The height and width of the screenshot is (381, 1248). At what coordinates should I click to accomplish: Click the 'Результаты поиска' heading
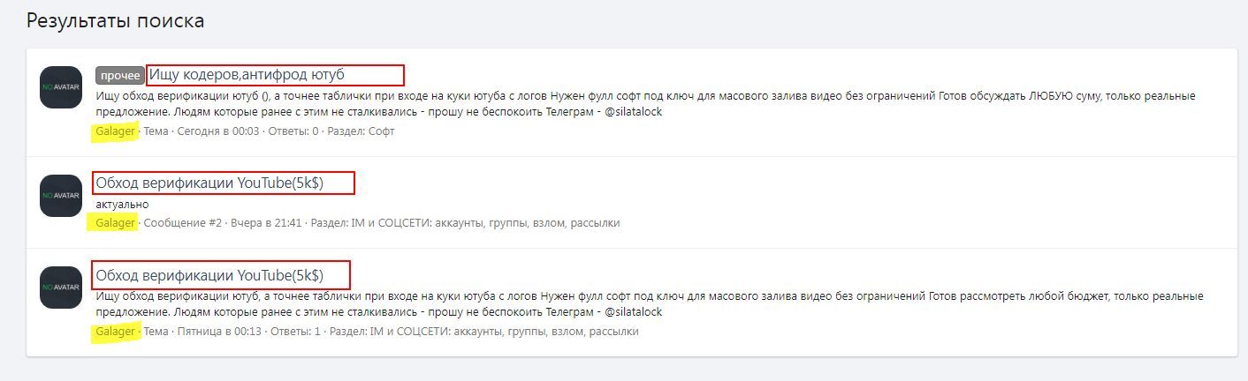(115, 20)
